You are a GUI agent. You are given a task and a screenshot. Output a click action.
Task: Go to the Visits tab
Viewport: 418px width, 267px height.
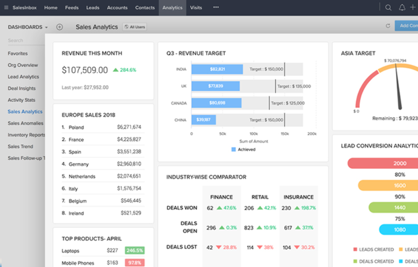[196, 8]
